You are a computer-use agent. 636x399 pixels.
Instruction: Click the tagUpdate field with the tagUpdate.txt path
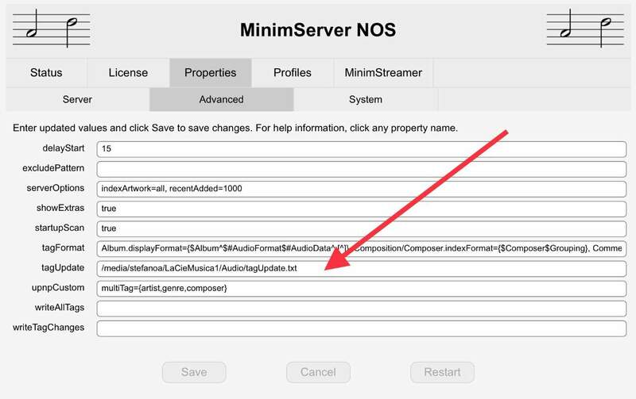(362, 269)
